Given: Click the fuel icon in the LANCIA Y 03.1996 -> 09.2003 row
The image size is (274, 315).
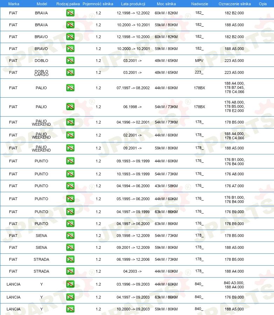Looking at the screenshot, I should point(70,284).
